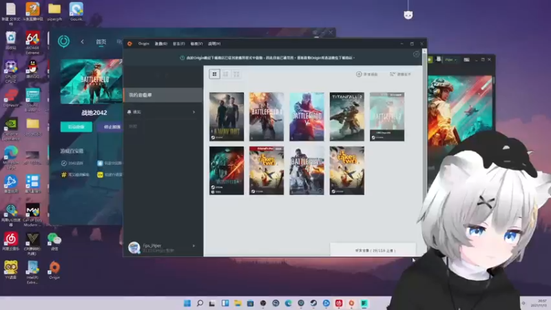Open the widgets panel taskbar icon
This screenshot has height=310, width=551.
point(225,303)
